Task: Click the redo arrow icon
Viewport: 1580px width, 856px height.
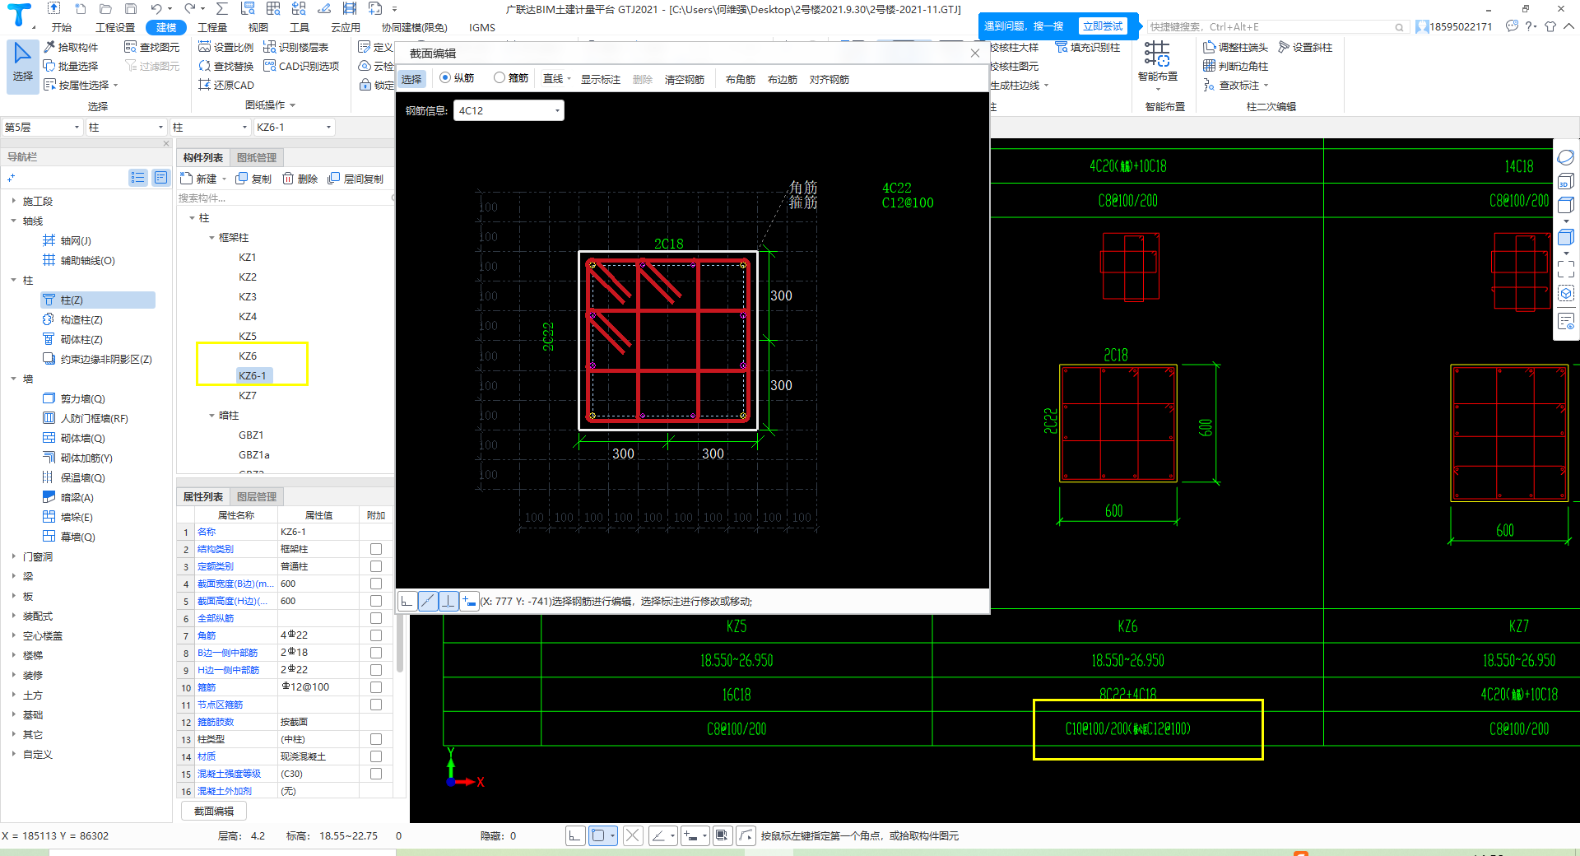Action: 190,8
